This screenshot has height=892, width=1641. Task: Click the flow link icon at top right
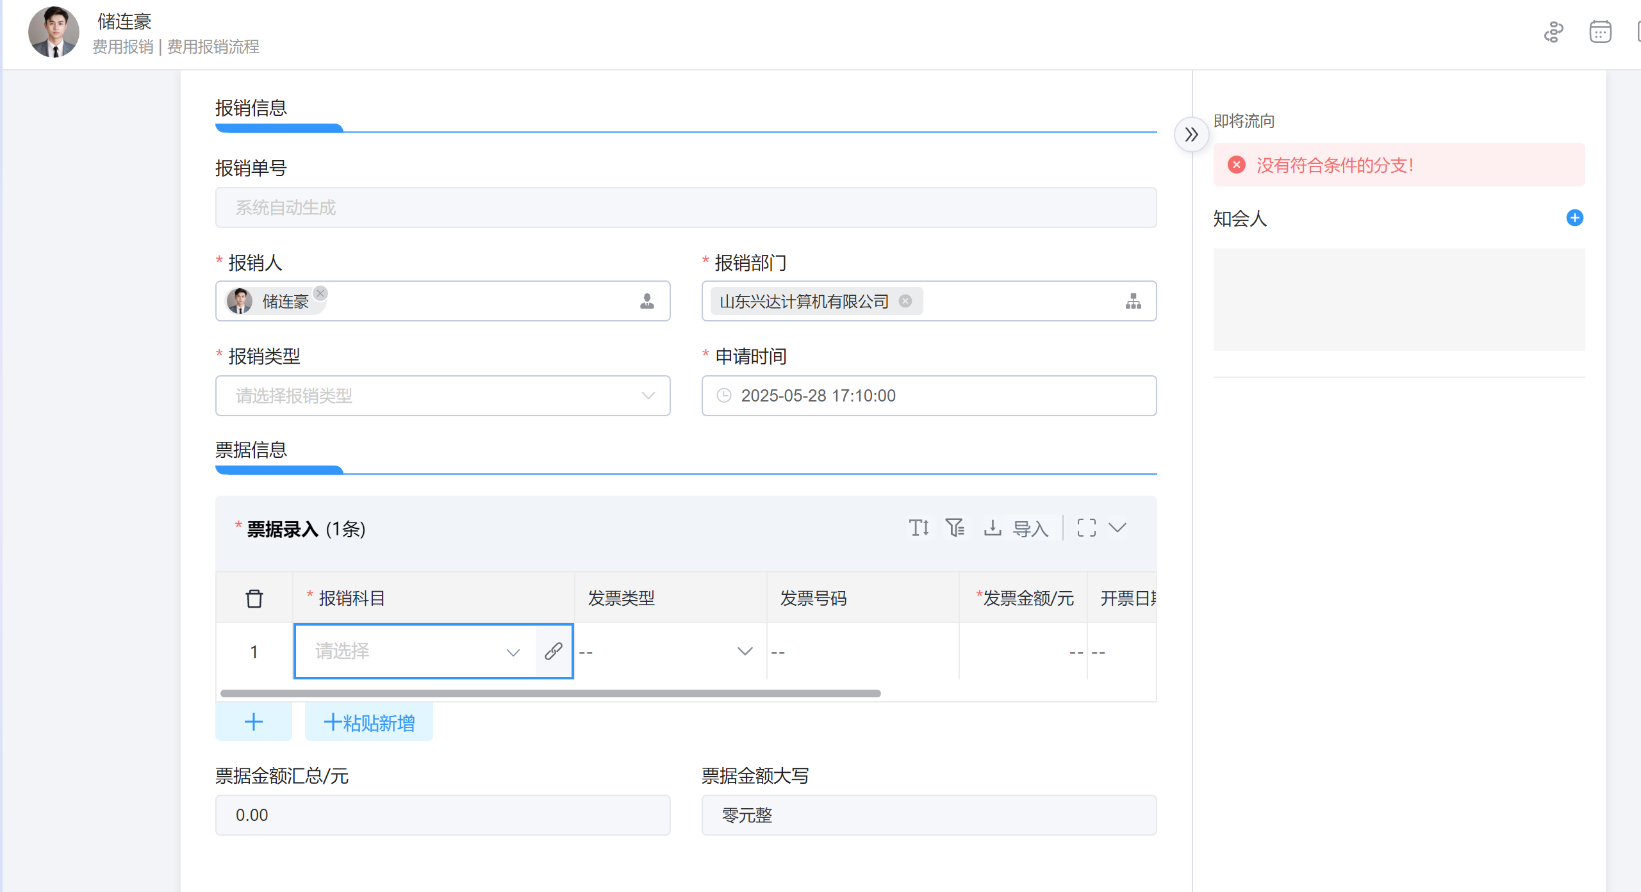tap(1553, 31)
